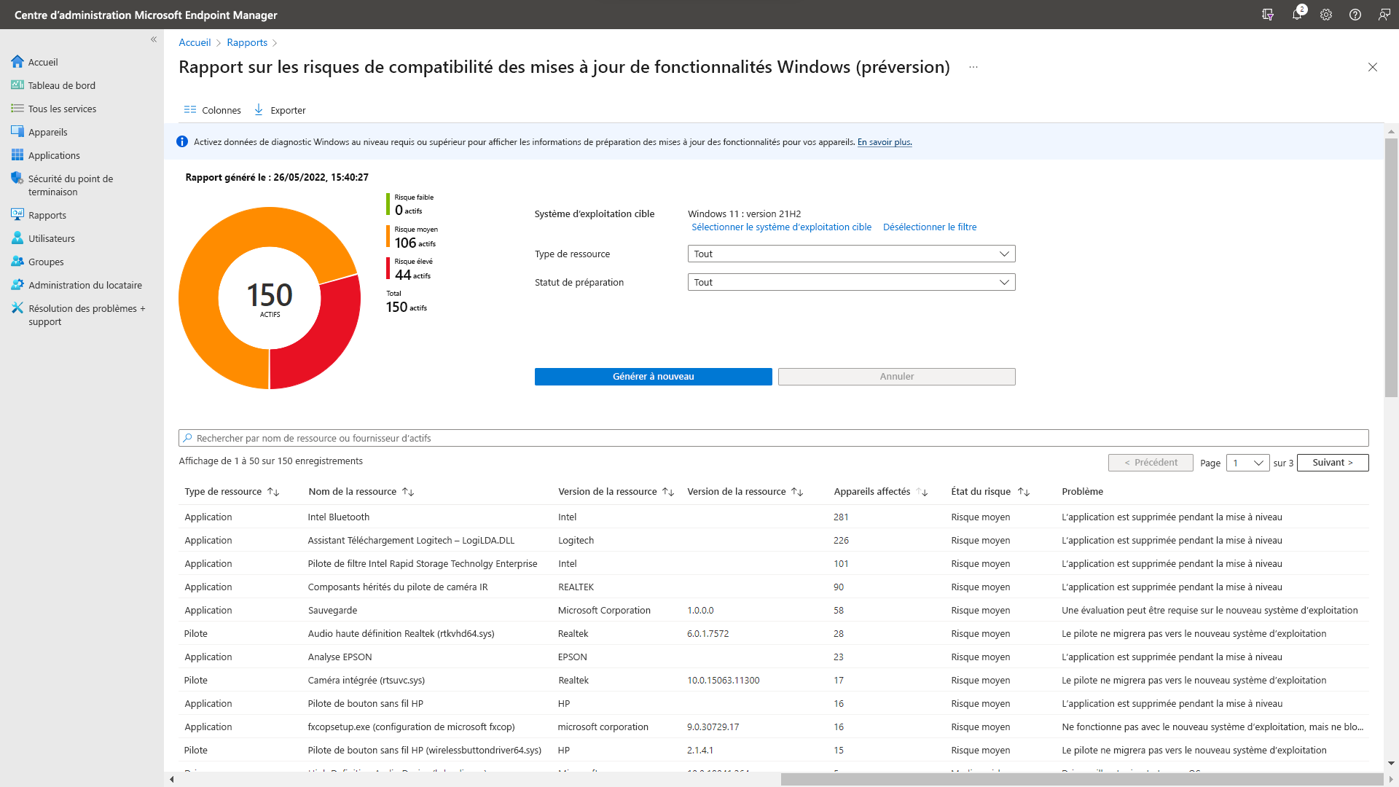Open Tous les services list icon
1399x787 pixels.
point(17,109)
